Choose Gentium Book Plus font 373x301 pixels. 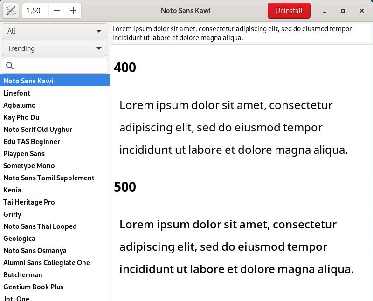click(55, 287)
